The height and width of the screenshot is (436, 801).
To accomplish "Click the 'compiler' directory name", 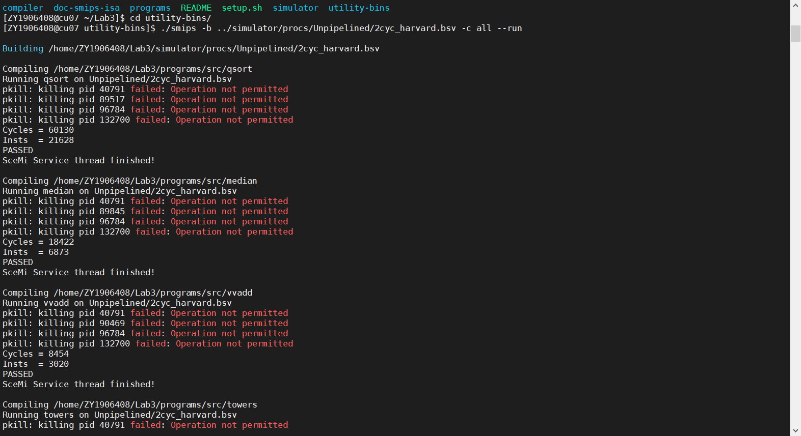I will (x=23, y=8).
